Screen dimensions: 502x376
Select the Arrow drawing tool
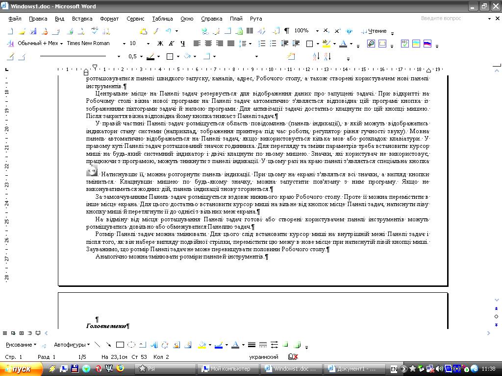click(108, 345)
